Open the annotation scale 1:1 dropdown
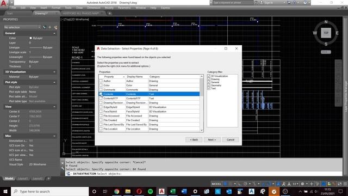348x196 pixels. 295,184
